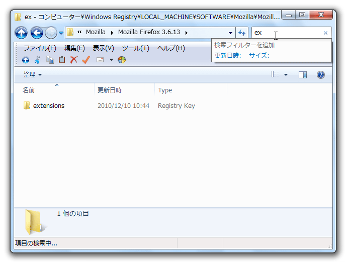Open the dropdown arrow beside properties icon
The width and height of the screenshot is (348, 264).
click(112, 60)
